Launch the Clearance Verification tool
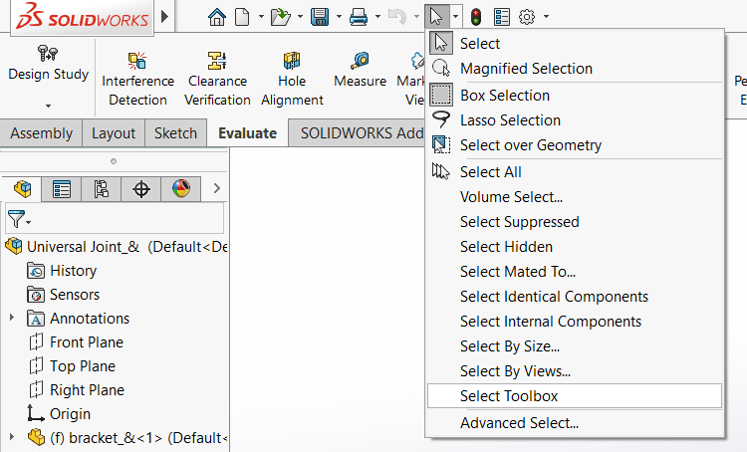 pos(217,79)
